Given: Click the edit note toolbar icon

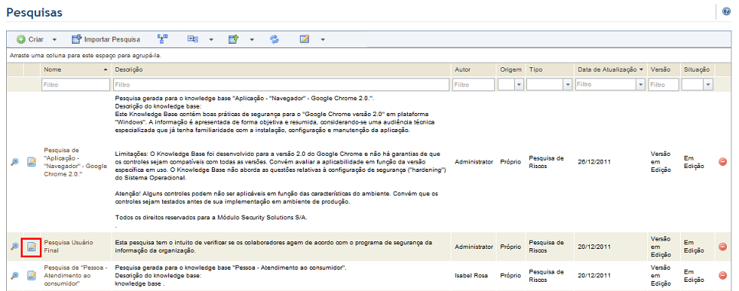Looking at the screenshot, I should [x=304, y=39].
